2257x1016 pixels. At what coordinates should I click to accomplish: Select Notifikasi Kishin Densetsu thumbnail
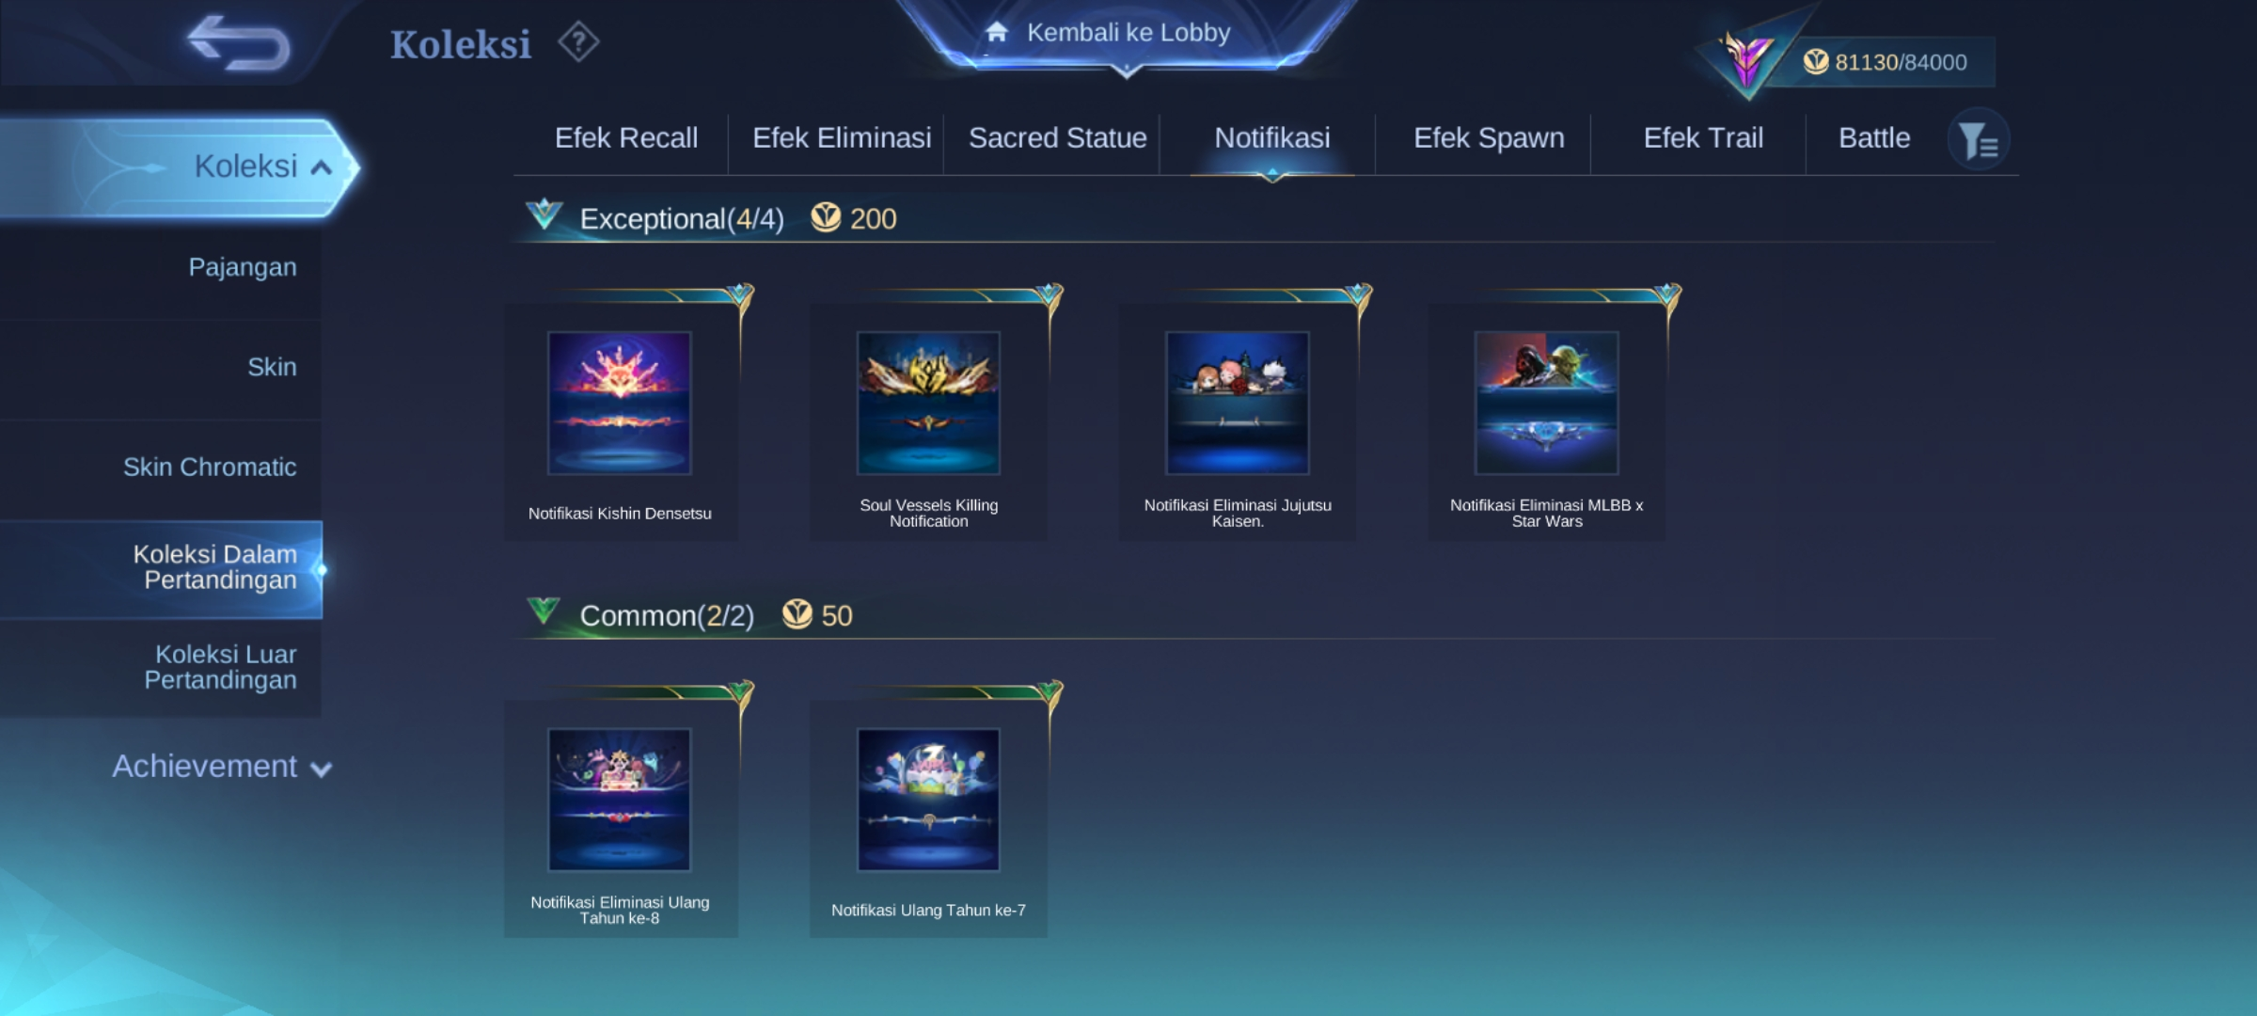coord(620,403)
